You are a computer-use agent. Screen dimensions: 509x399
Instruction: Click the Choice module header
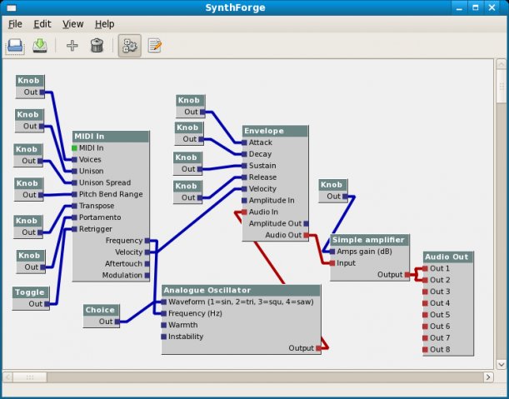pos(102,310)
